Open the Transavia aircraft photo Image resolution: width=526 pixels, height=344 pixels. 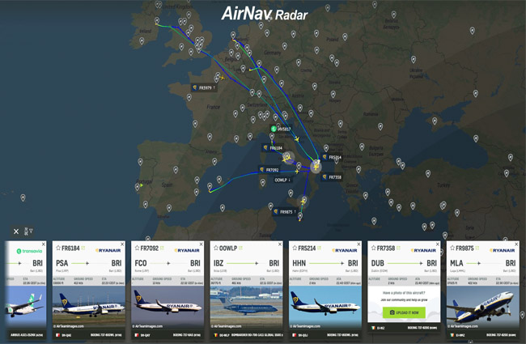point(26,307)
